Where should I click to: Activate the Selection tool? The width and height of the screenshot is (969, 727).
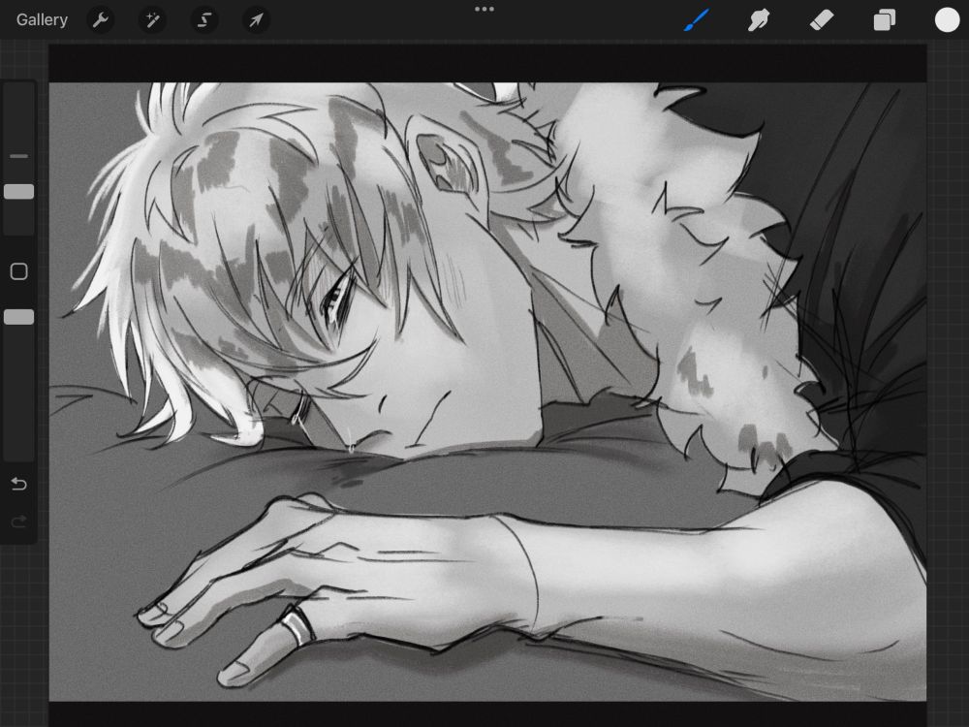click(203, 20)
